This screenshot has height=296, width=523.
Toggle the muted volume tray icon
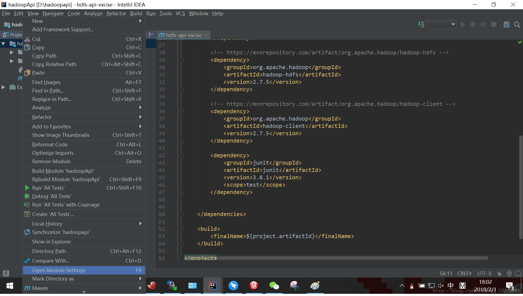point(441,286)
